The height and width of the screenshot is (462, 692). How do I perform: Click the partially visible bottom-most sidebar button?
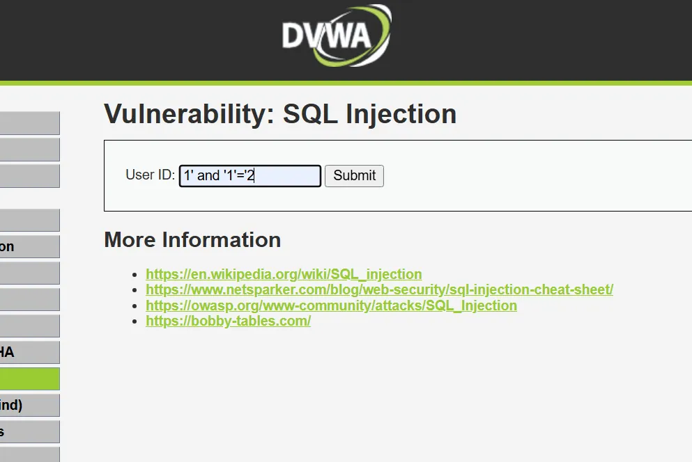point(29,455)
